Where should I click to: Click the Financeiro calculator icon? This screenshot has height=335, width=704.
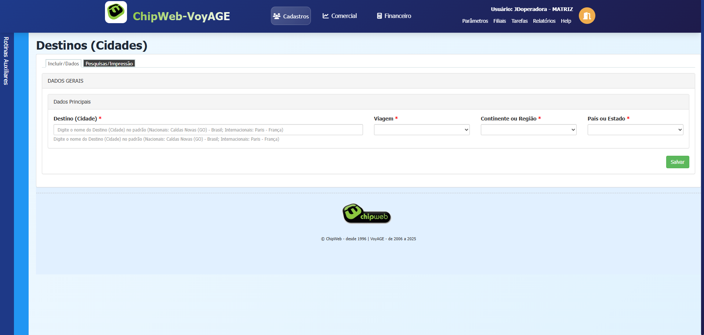(x=379, y=16)
